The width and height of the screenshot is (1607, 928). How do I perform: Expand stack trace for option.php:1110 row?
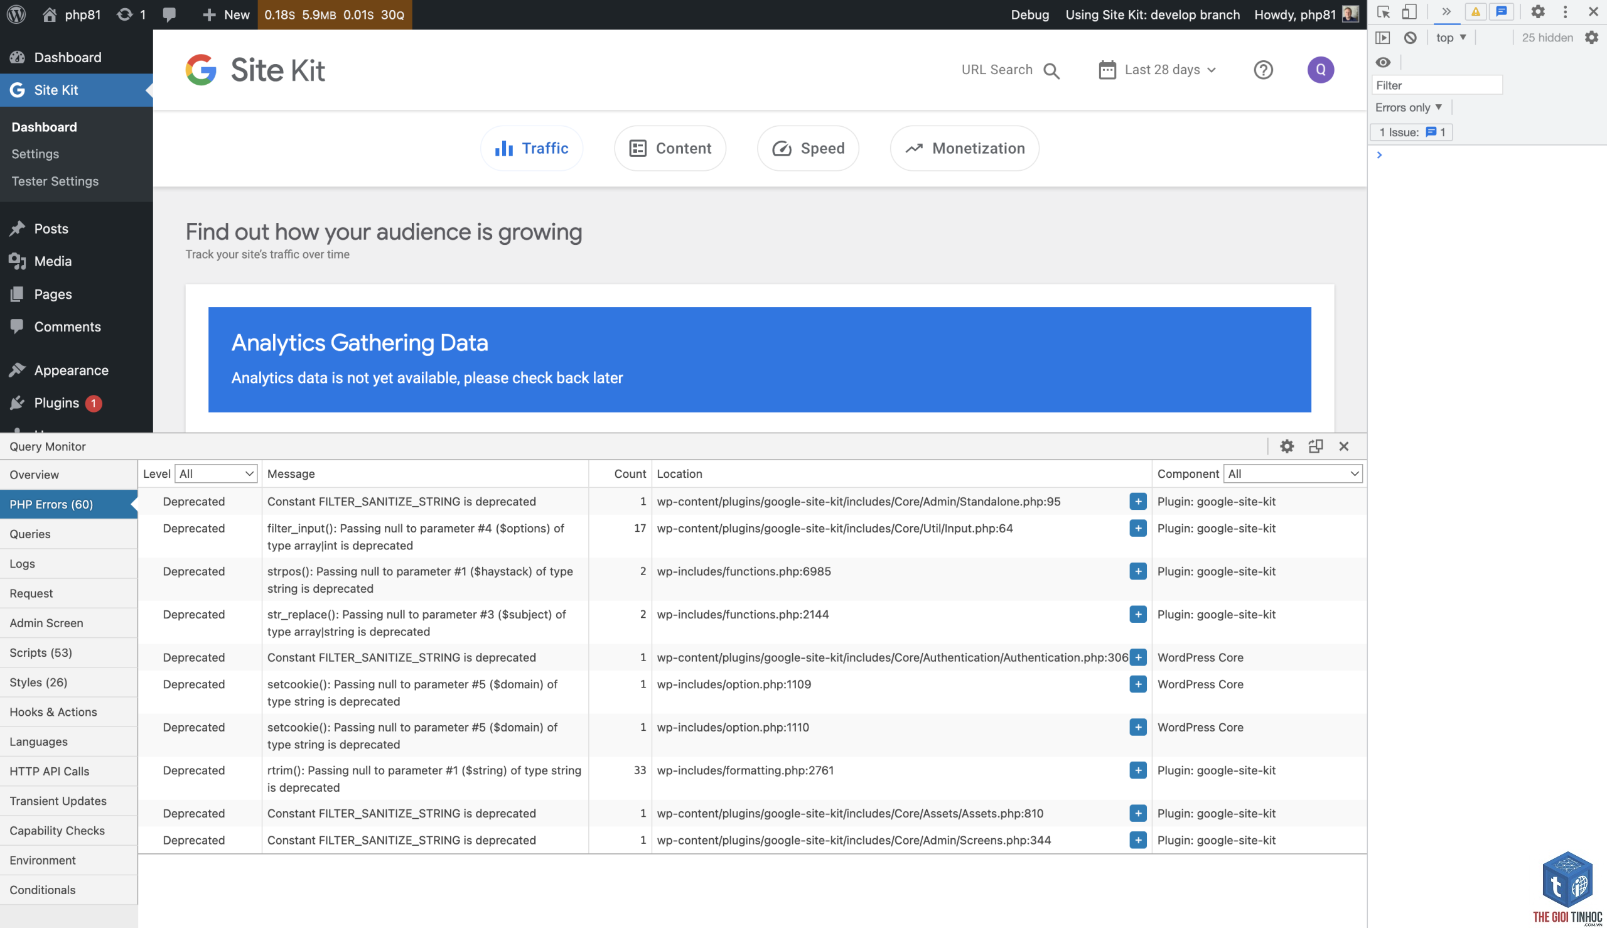pyautogui.click(x=1137, y=726)
